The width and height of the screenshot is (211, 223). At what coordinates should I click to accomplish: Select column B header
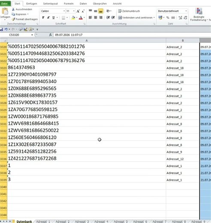(183, 41)
